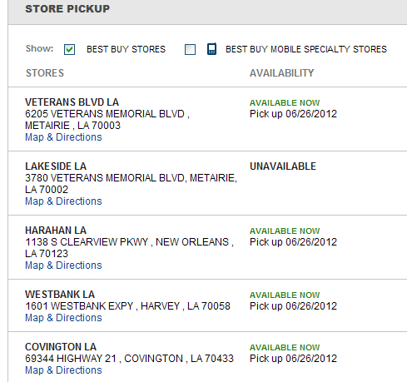This screenshot has width=407, height=382.
Task: Select the Veterans Blvd LA store name
Action: [x=72, y=102]
